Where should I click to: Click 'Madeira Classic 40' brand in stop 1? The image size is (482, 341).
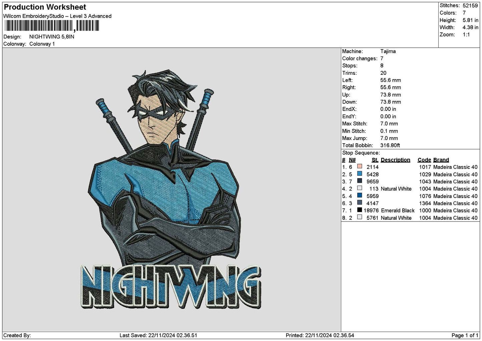point(455,167)
